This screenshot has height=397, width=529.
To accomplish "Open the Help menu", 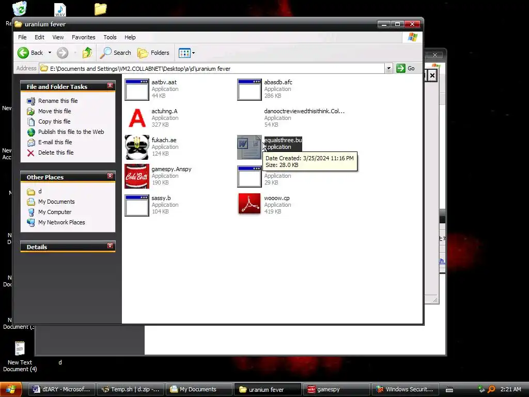I will [130, 37].
